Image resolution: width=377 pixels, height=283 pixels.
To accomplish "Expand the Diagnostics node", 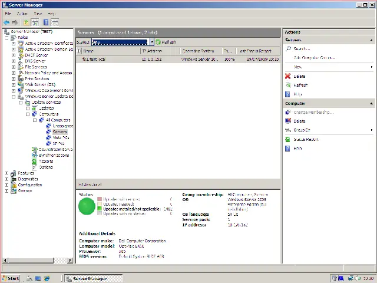I will [6, 179].
